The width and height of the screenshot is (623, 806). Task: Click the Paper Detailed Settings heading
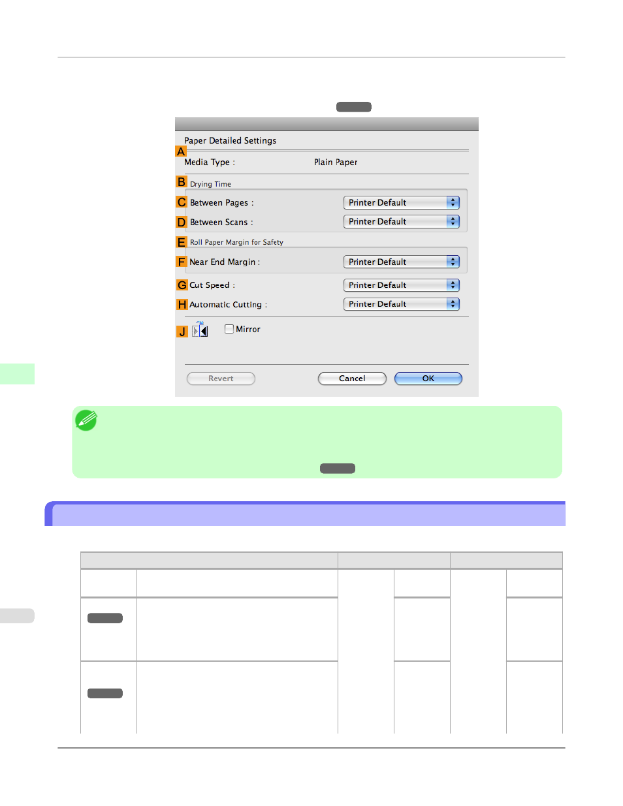pos(230,140)
